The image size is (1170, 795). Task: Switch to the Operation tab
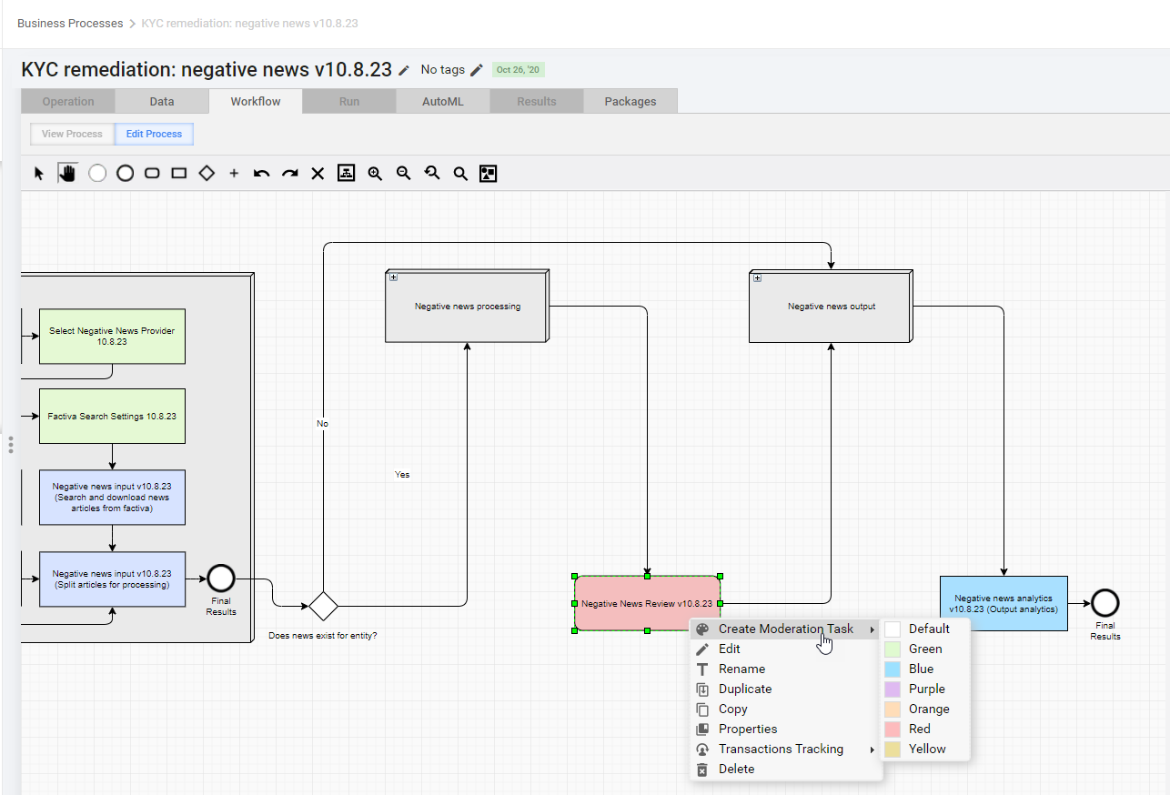tap(68, 101)
